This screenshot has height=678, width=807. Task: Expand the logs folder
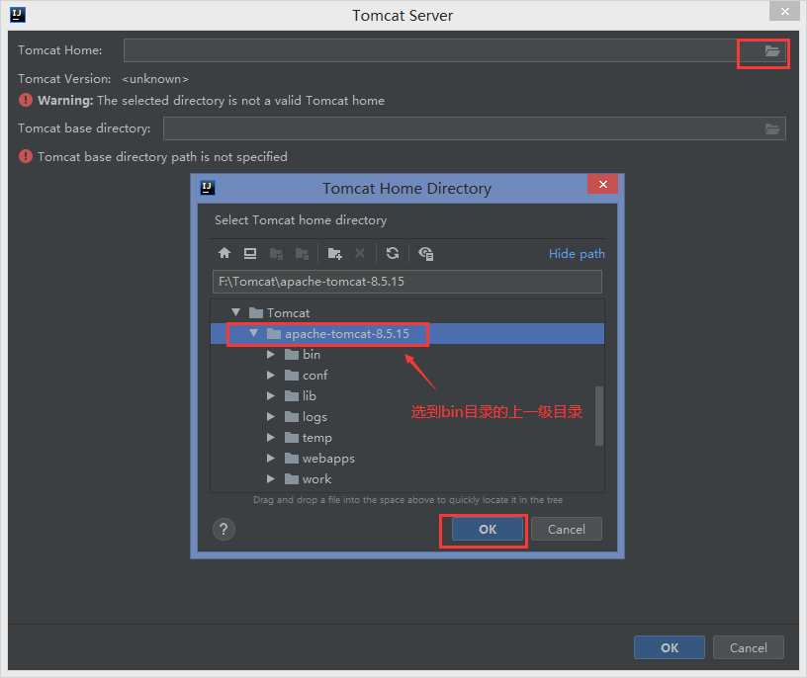click(x=271, y=417)
